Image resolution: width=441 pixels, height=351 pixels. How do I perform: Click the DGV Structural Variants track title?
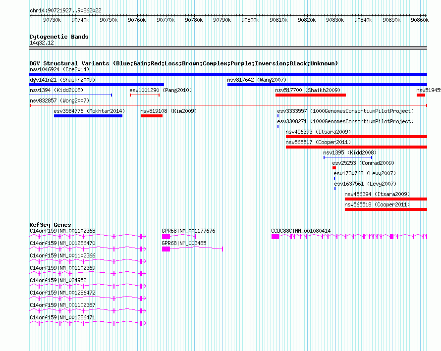point(184,63)
